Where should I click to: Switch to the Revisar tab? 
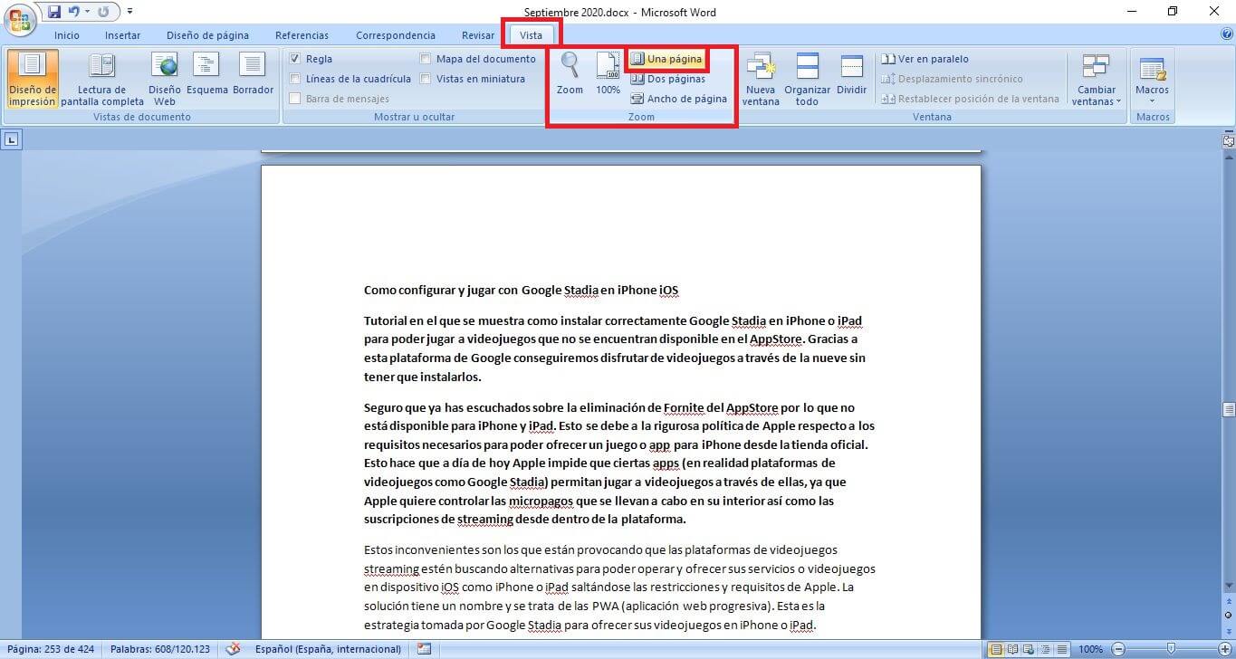click(478, 35)
